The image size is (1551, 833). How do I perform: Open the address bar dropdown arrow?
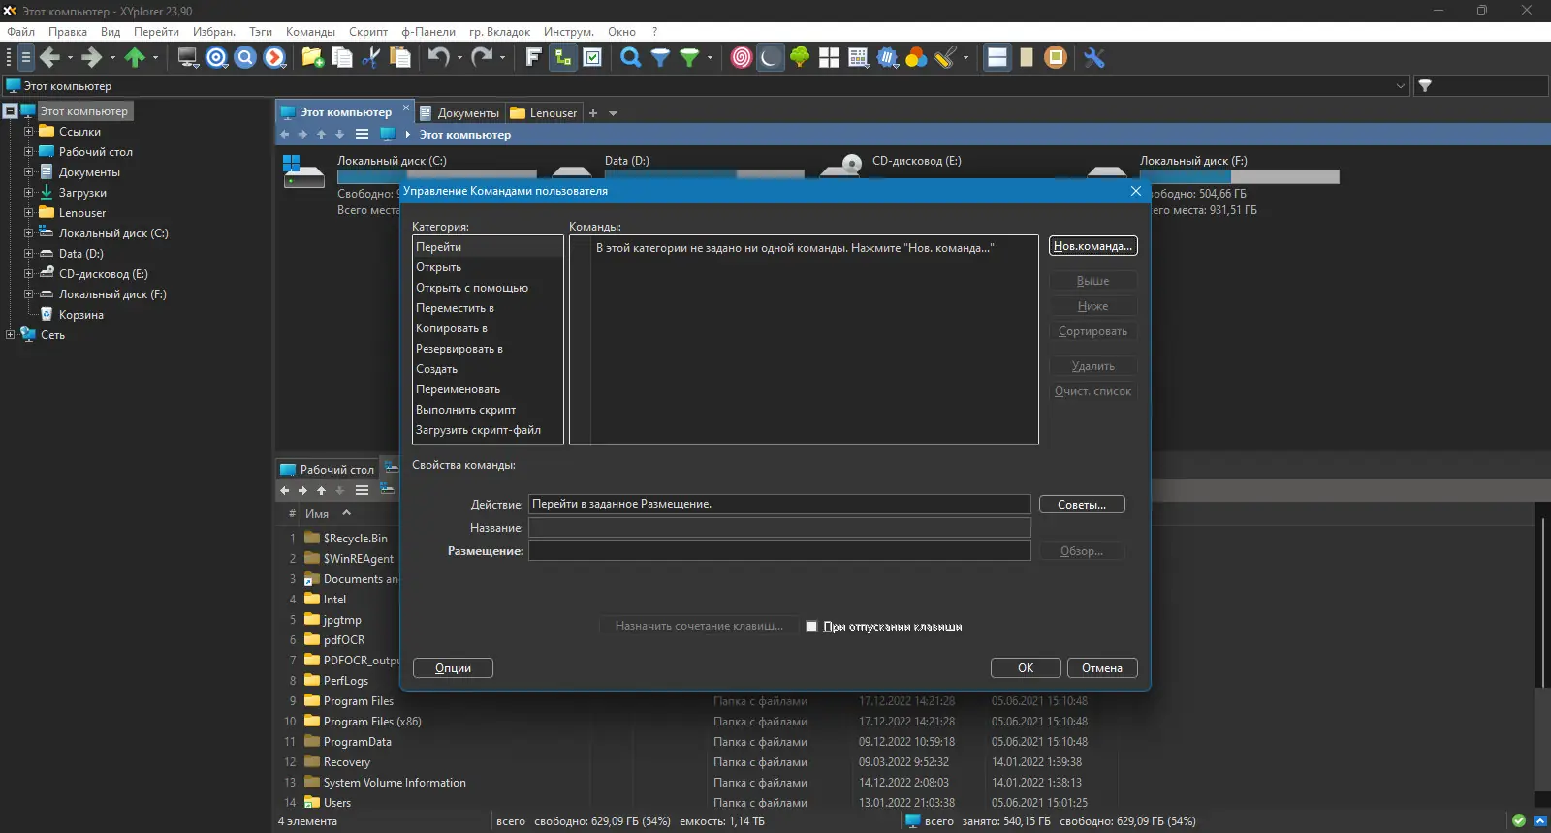click(1401, 86)
